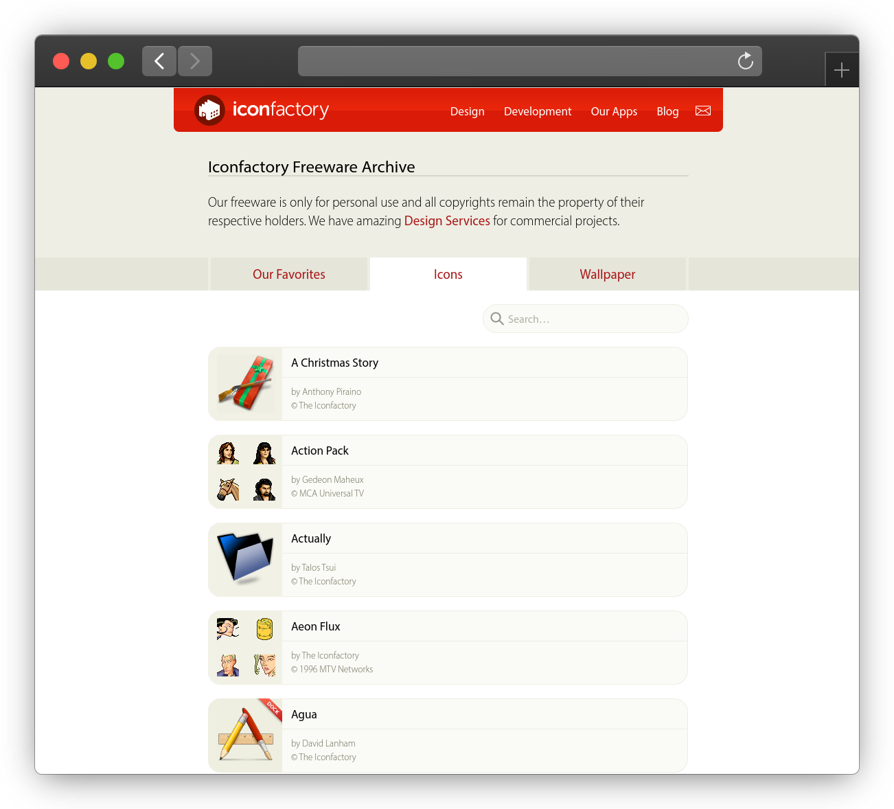The height and width of the screenshot is (809, 894).
Task: Click the yellow minimize window button
Action: (x=89, y=61)
